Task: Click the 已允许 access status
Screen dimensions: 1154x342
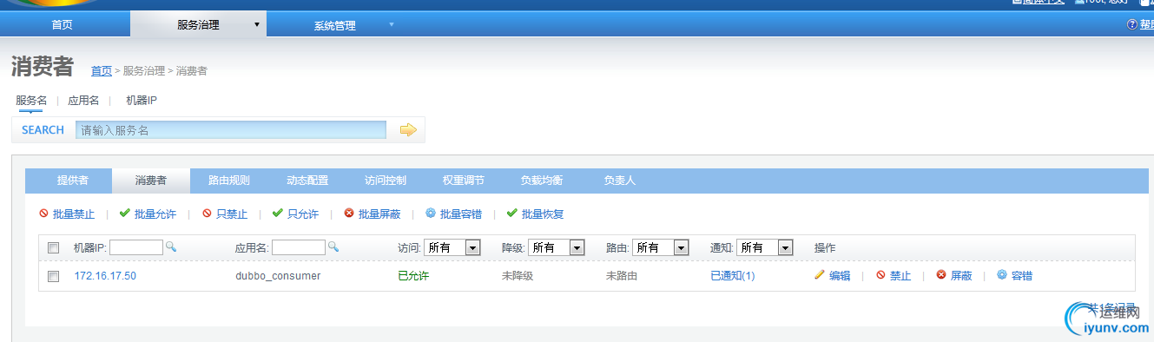Action: point(413,276)
